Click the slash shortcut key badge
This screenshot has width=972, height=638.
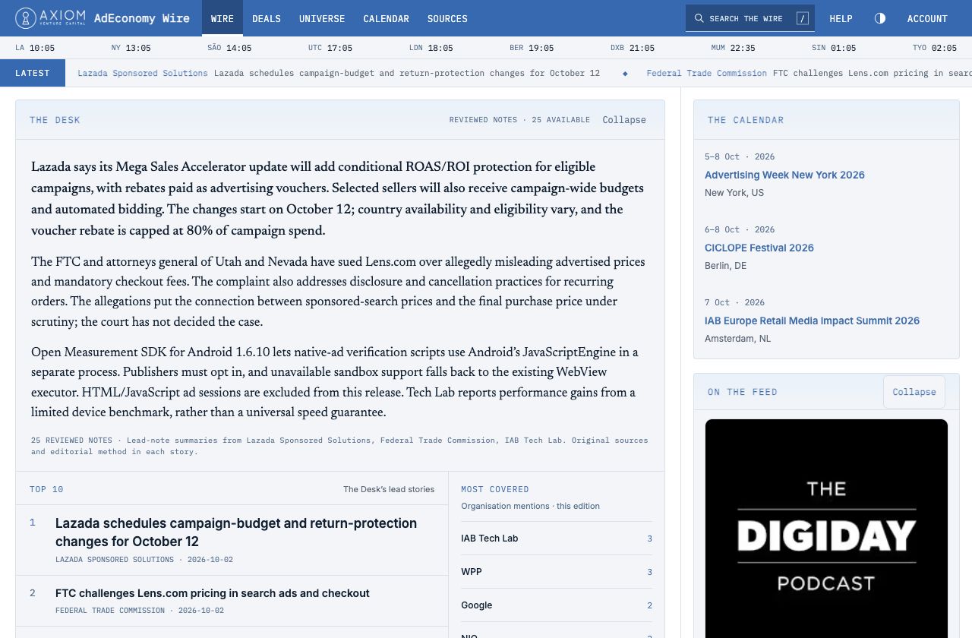(x=803, y=18)
